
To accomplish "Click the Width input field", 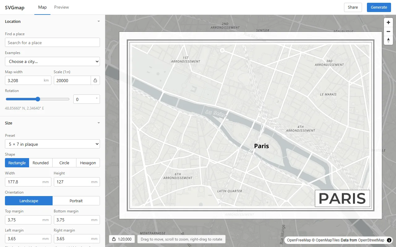I will point(28,182).
